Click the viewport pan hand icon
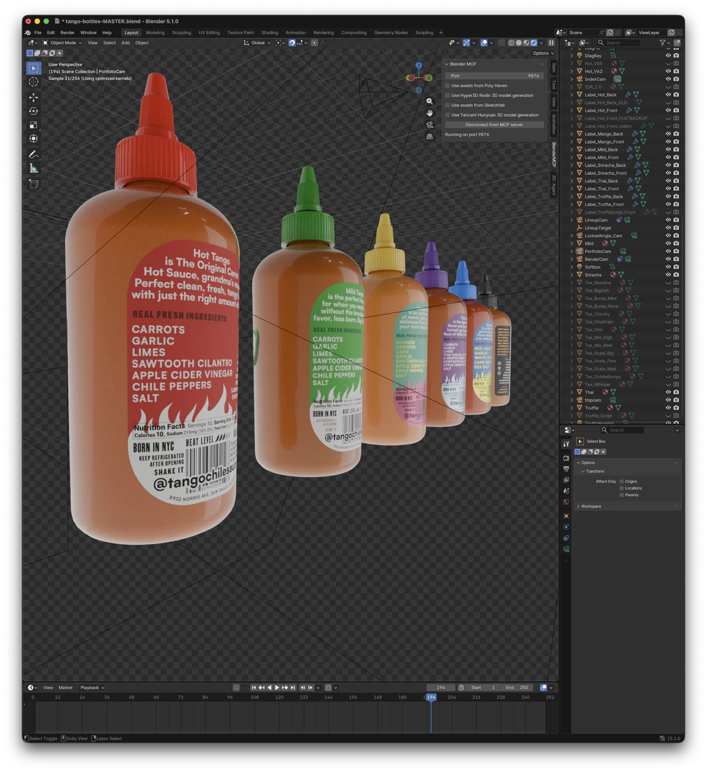This screenshot has width=707, height=772. pos(430,113)
